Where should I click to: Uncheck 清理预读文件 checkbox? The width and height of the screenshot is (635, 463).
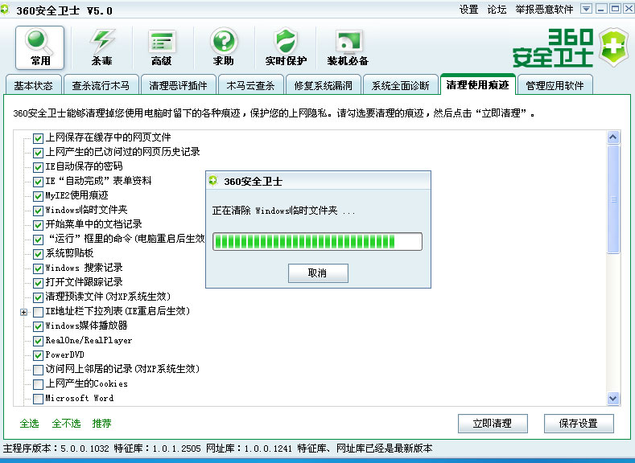point(38,297)
